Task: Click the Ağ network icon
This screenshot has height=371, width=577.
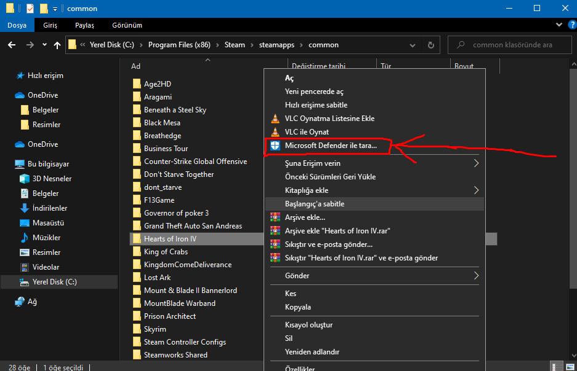Action: (x=20, y=302)
